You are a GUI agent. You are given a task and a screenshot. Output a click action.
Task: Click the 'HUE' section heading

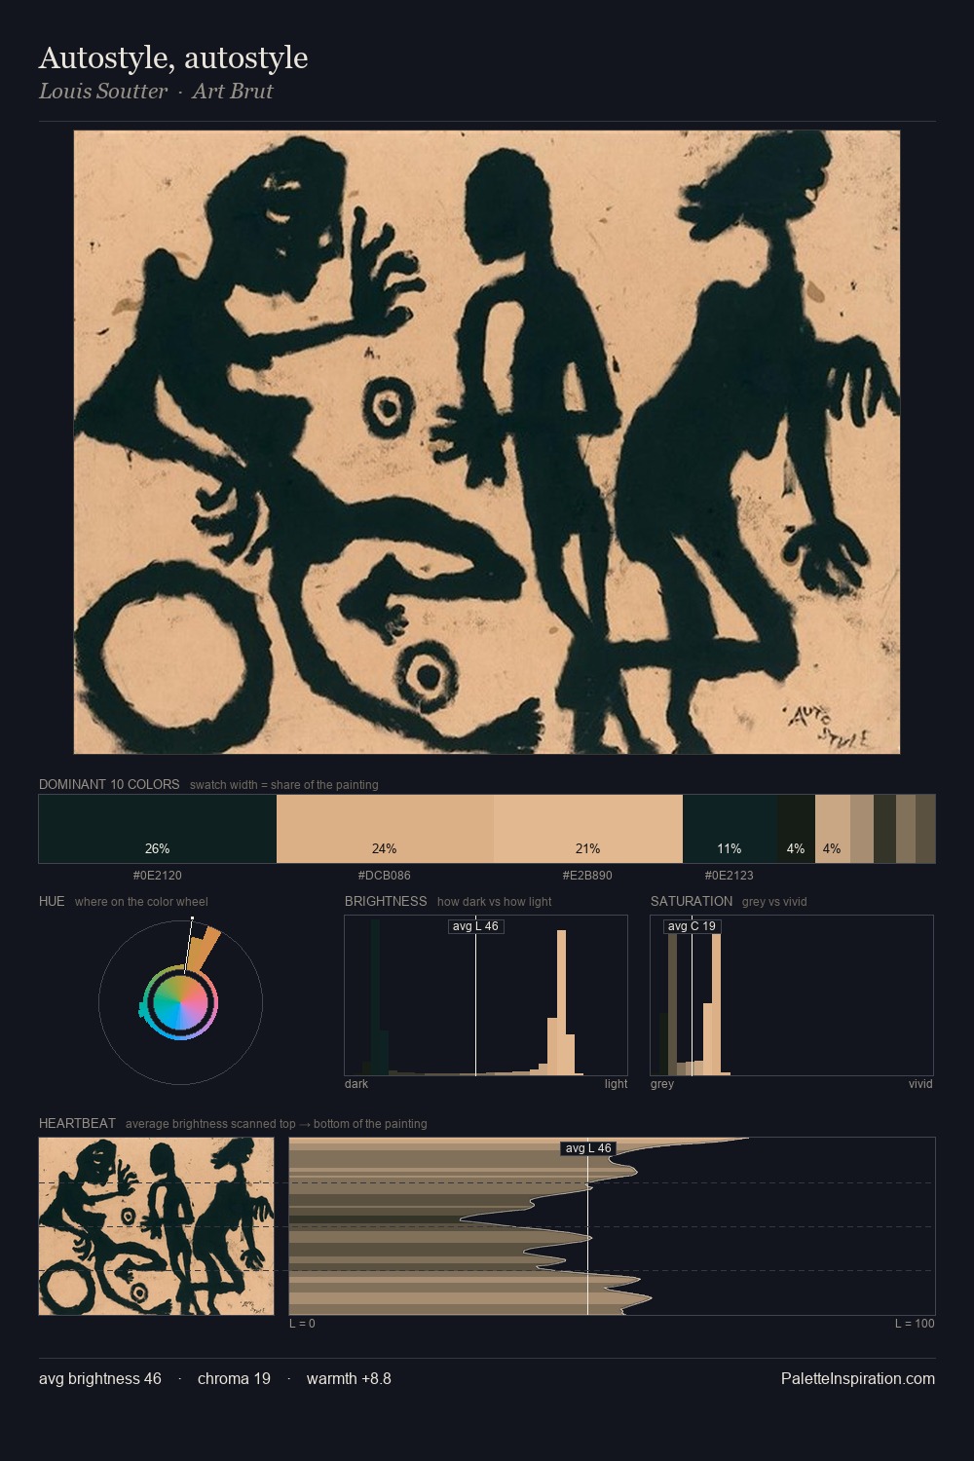click(52, 901)
